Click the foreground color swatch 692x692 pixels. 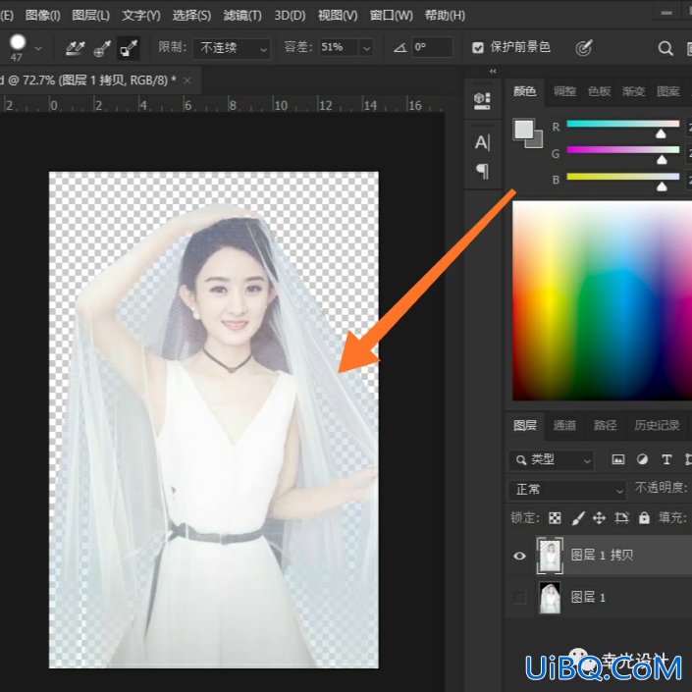click(523, 129)
